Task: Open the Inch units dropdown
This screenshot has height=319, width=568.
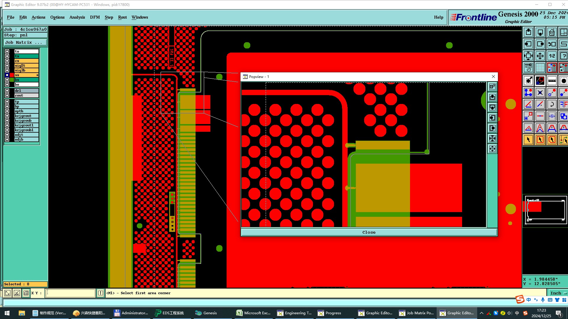Action: (558, 293)
